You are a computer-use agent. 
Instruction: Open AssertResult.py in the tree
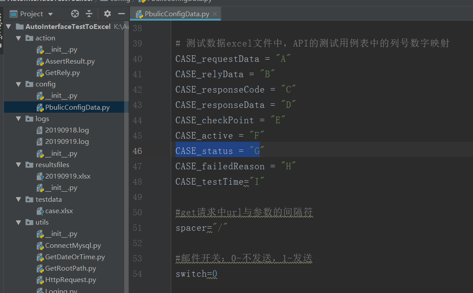tap(70, 61)
